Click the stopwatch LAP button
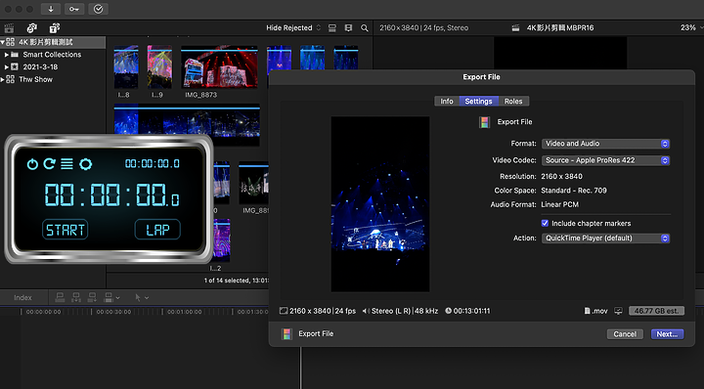 click(157, 230)
